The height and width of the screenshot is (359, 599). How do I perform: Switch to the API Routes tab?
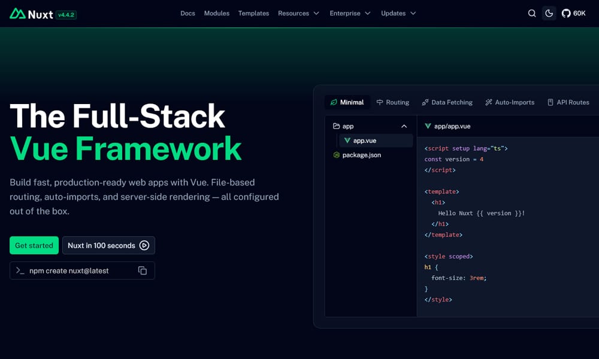[x=568, y=102]
